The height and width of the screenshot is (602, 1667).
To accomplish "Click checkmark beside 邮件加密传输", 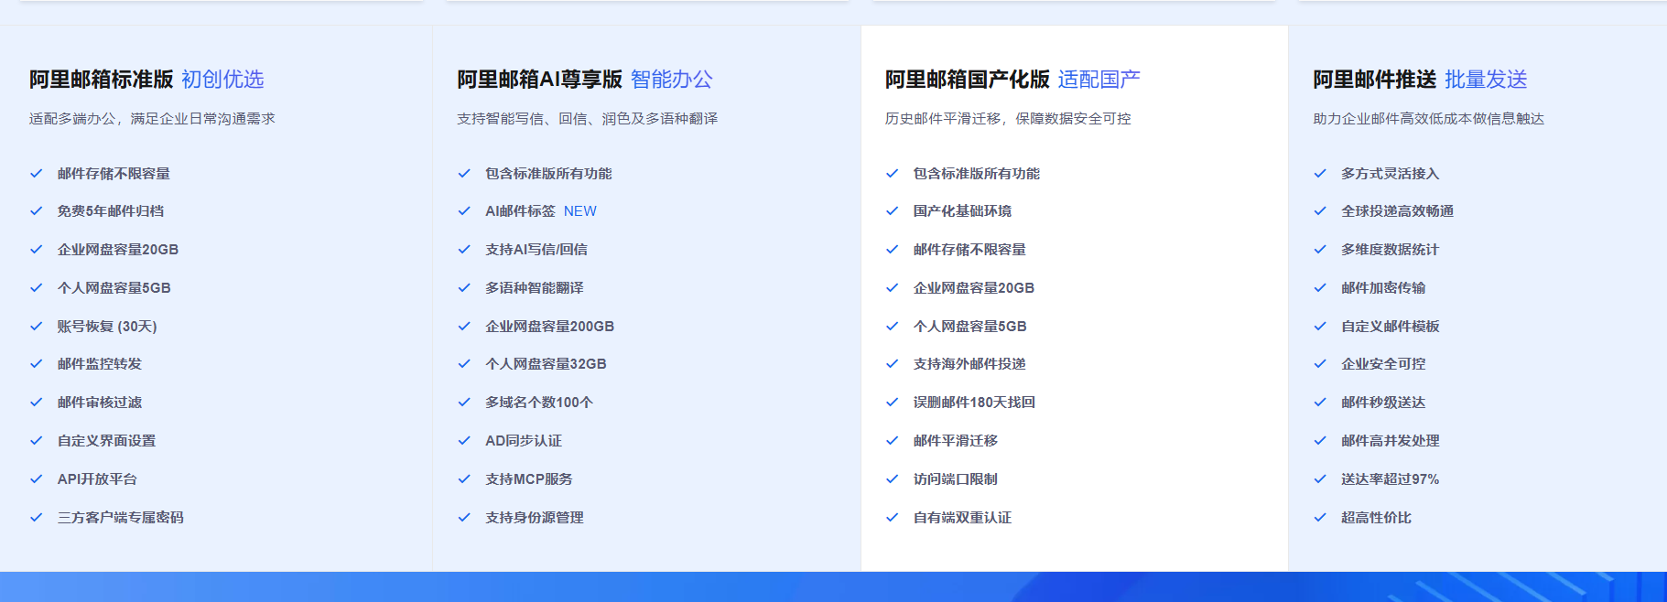I will (1320, 288).
